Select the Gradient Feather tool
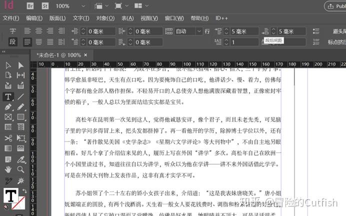 point(20,148)
